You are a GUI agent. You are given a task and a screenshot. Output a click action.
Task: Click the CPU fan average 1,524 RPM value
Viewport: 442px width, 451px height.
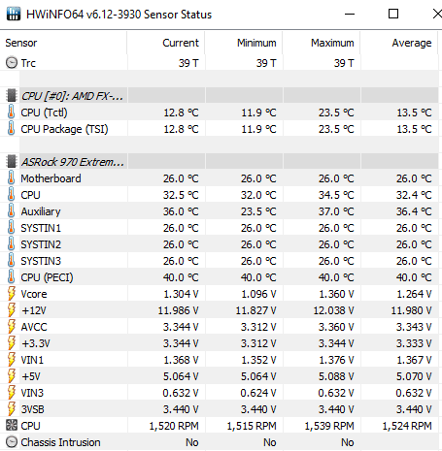(407, 426)
